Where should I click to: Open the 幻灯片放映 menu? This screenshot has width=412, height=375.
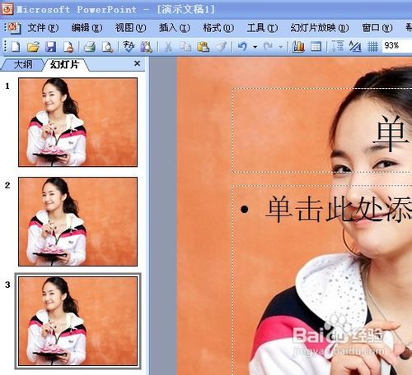coord(320,27)
